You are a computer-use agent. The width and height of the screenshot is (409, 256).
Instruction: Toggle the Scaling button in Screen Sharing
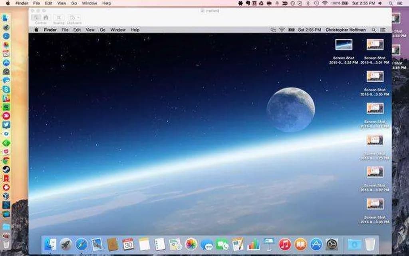(x=59, y=18)
